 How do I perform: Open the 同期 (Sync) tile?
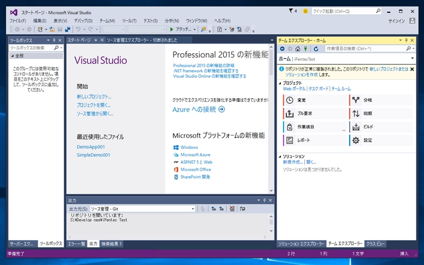[381, 113]
